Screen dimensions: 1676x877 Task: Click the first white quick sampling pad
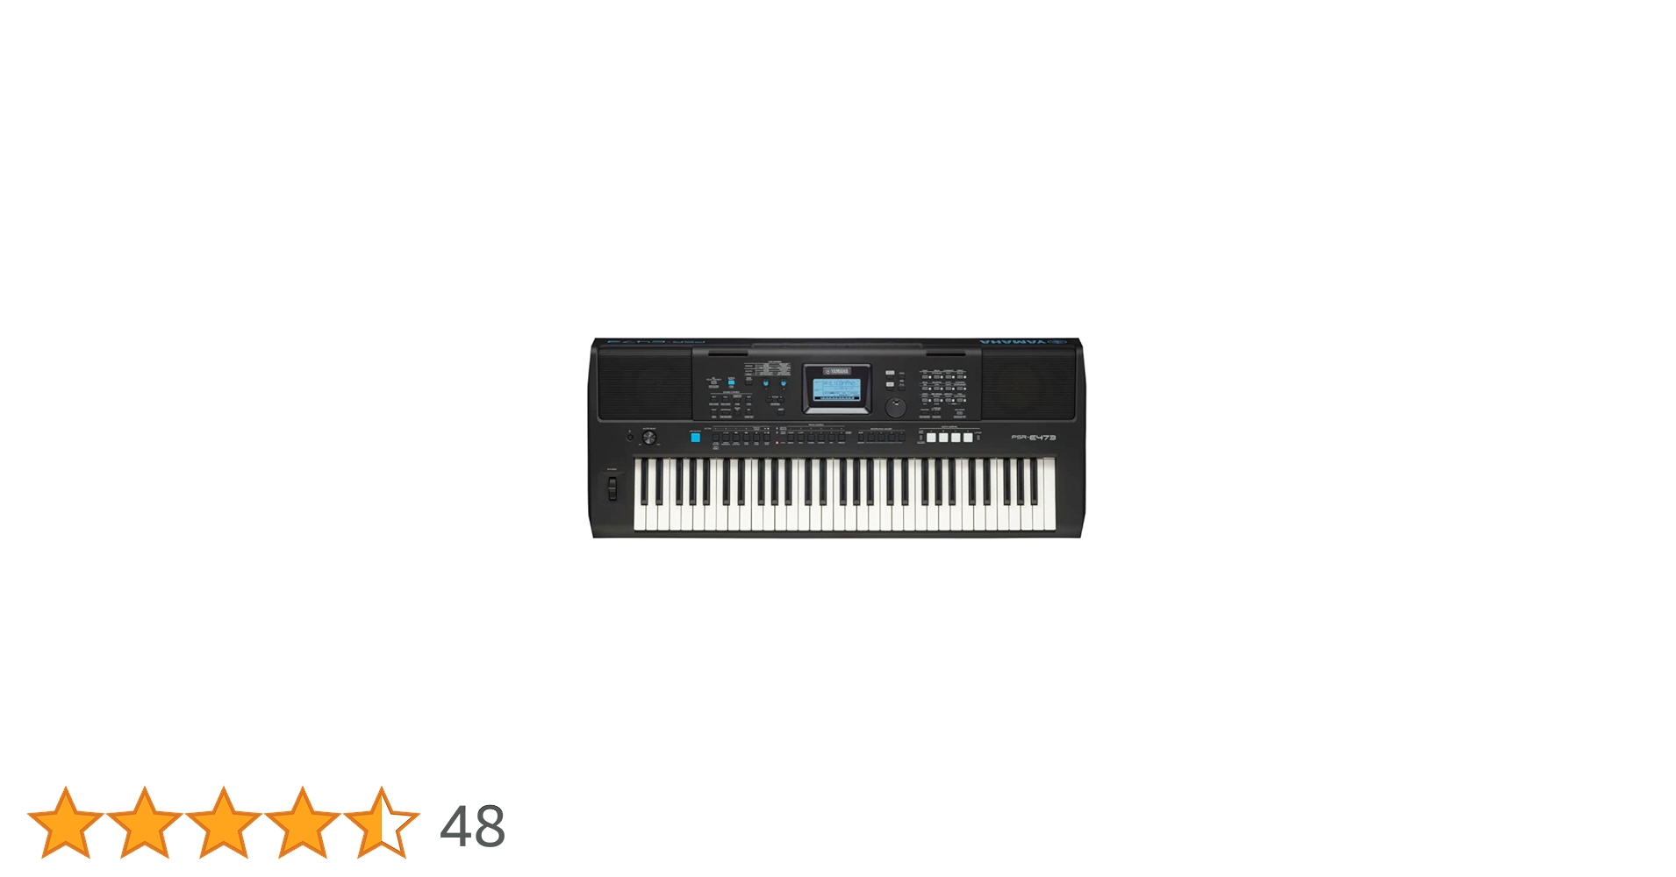click(x=931, y=437)
